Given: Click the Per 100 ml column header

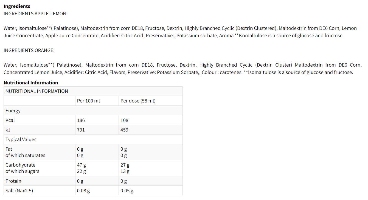Looking at the screenshot, I should click(88, 101).
